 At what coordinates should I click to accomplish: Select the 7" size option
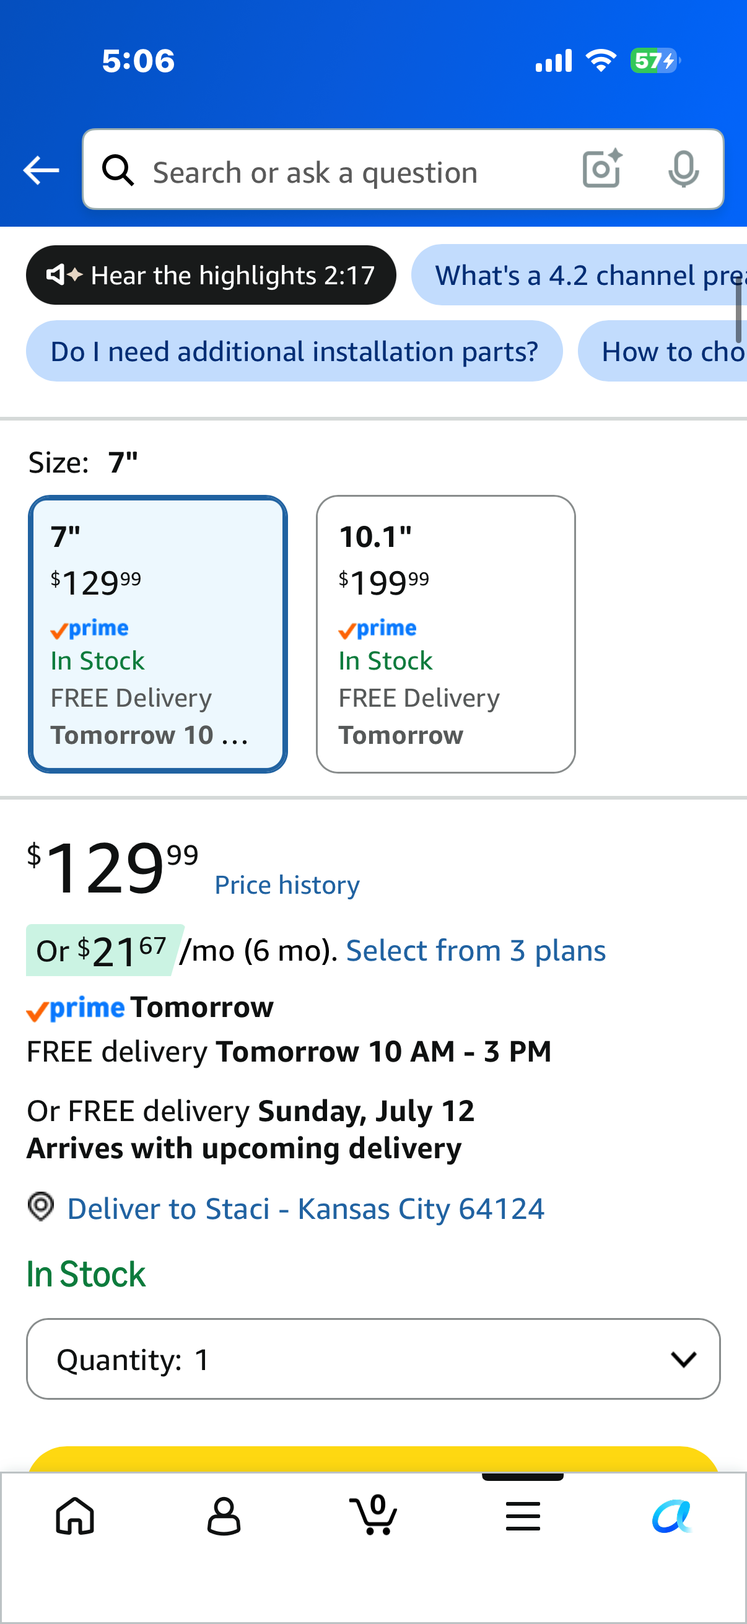click(x=157, y=634)
